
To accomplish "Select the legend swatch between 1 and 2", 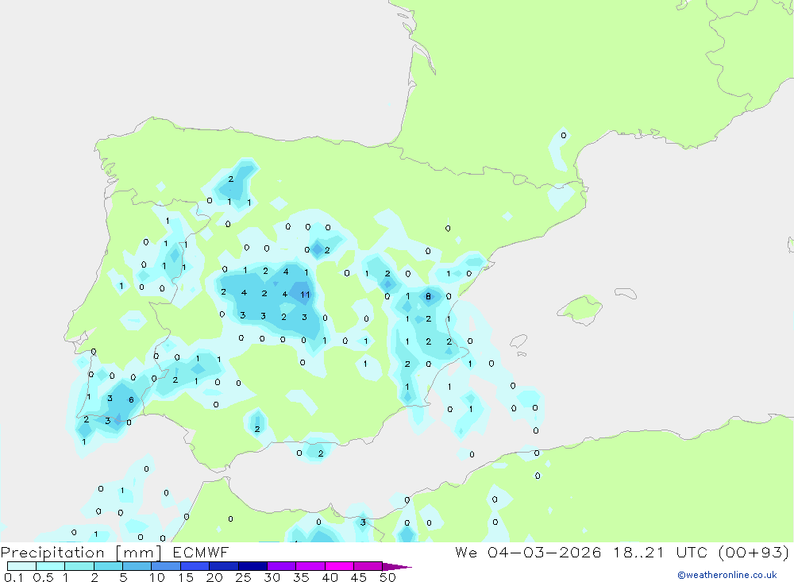I will pos(79,566).
